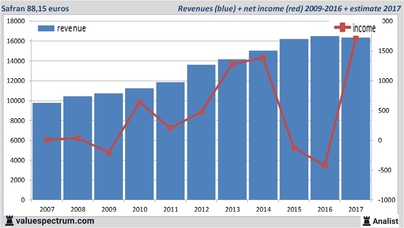The height and width of the screenshot is (228, 404).
Task: Pick the 2009 income data point marker
Action: 108,153
